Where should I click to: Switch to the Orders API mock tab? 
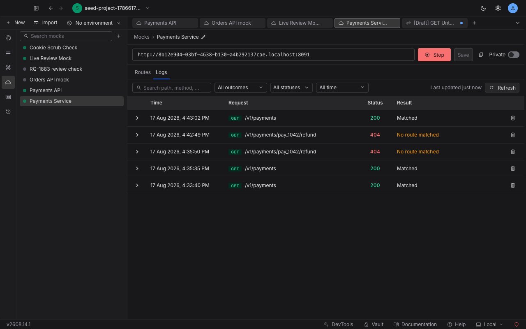[233, 23]
